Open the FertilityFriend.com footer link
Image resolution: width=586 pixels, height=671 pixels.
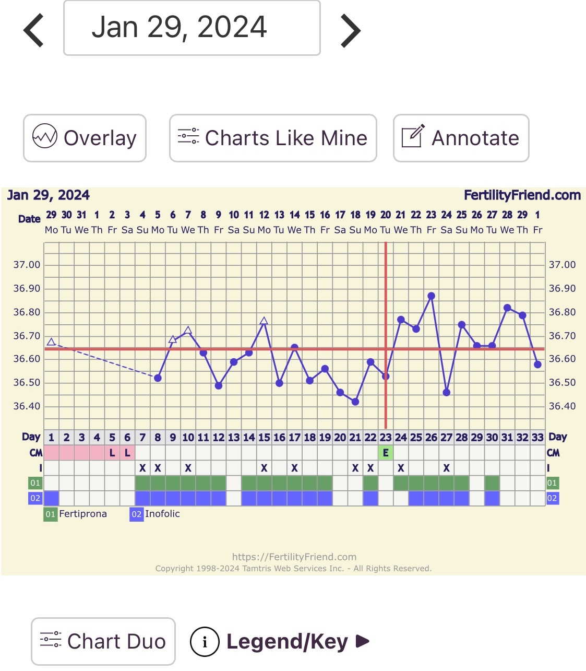point(294,557)
